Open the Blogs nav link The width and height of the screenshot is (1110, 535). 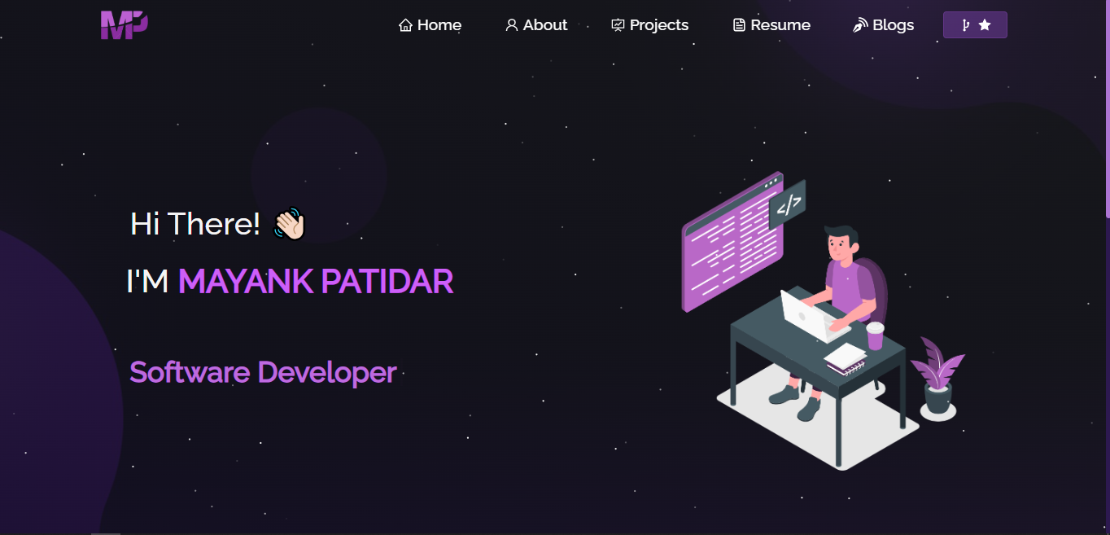(x=883, y=25)
